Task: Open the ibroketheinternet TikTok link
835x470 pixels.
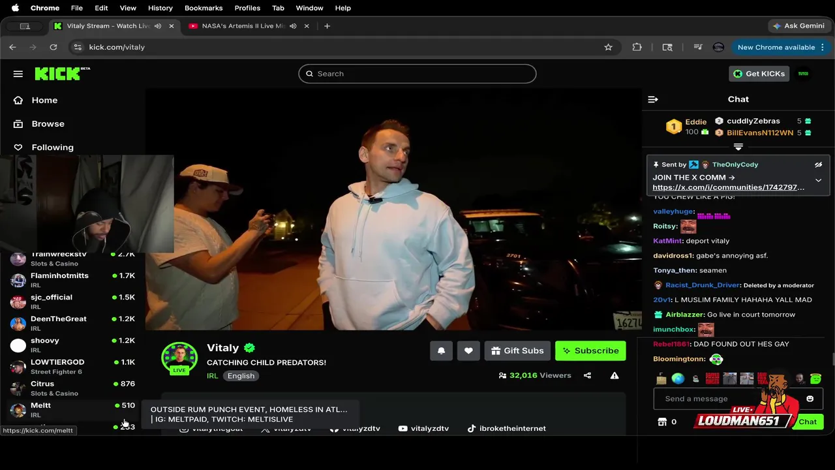Action: pos(507,428)
